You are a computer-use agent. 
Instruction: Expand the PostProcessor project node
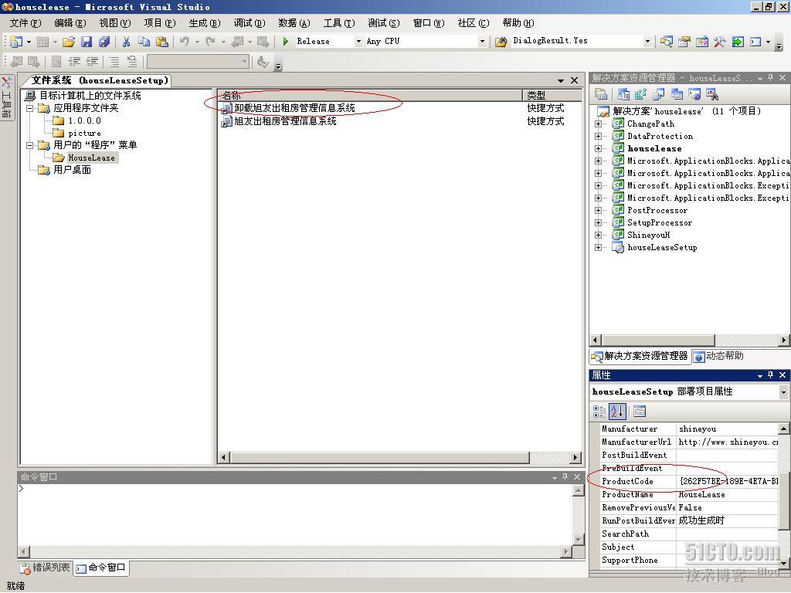click(598, 210)
